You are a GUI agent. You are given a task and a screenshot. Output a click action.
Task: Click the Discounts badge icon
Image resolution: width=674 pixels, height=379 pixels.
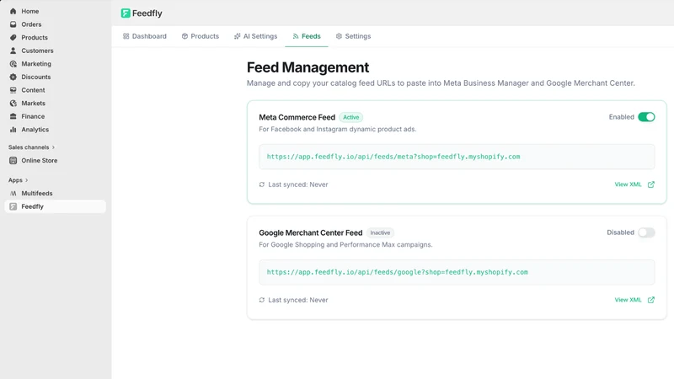point(13,77)
